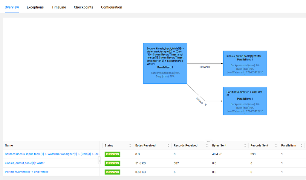Open the Checkpoints tab
306x180 pixels.
tap(84, 7)
